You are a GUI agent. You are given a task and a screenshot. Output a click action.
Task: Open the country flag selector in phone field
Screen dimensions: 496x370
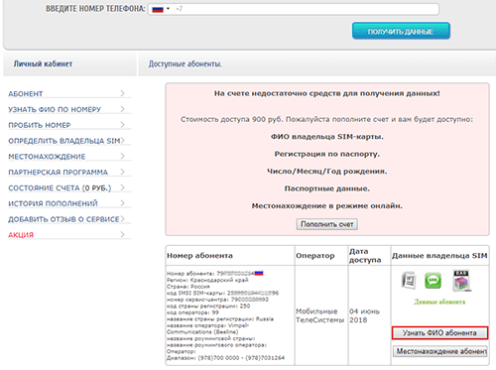[161, 9]
